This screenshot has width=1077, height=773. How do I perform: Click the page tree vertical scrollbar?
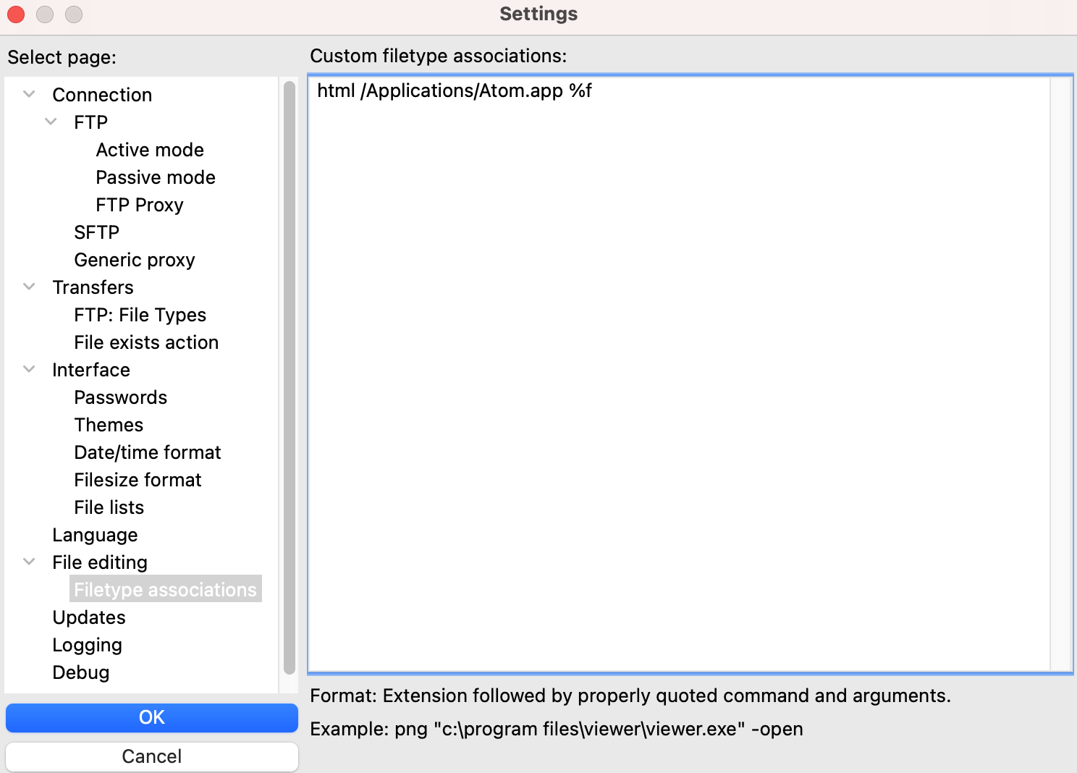pyautogui.click(x=290, y=376)
